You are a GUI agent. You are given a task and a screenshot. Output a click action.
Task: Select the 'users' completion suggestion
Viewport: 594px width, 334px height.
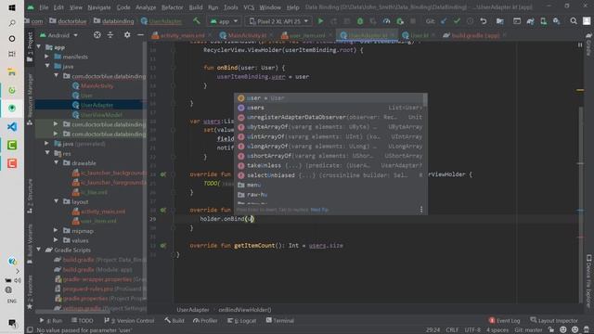click(330, 108)
